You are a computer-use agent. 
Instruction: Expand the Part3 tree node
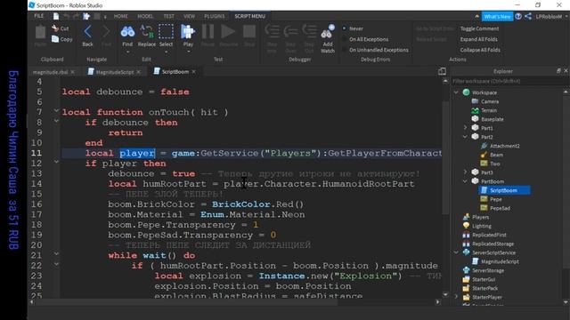tap(465, 172)
